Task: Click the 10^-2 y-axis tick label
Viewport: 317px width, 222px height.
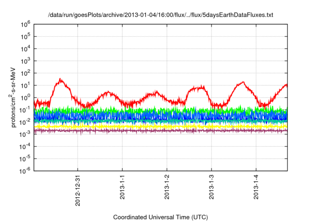Action: (25, 122)
